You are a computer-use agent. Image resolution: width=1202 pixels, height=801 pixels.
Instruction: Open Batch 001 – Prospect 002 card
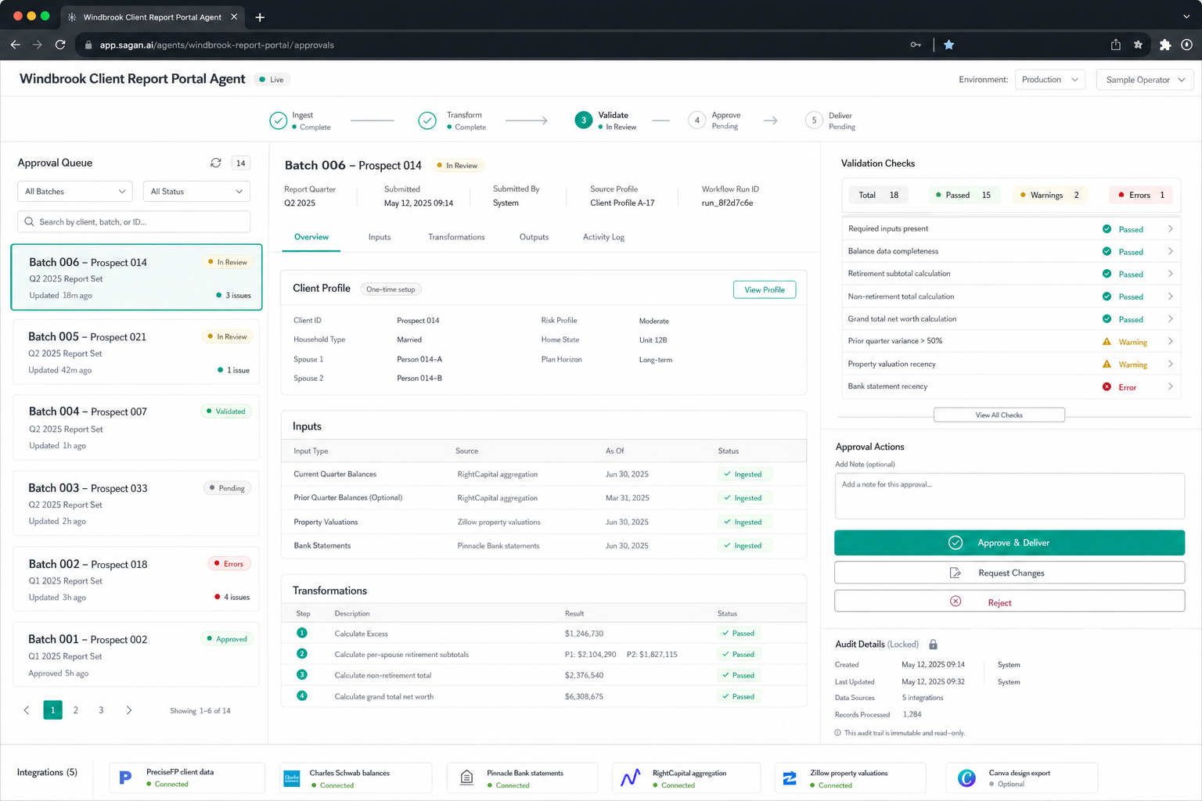point(136,655)
